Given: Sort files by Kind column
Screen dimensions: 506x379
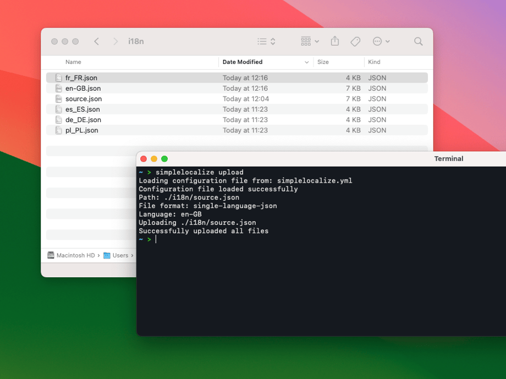Looking at the screenshot, I should [x=374, y=62].
